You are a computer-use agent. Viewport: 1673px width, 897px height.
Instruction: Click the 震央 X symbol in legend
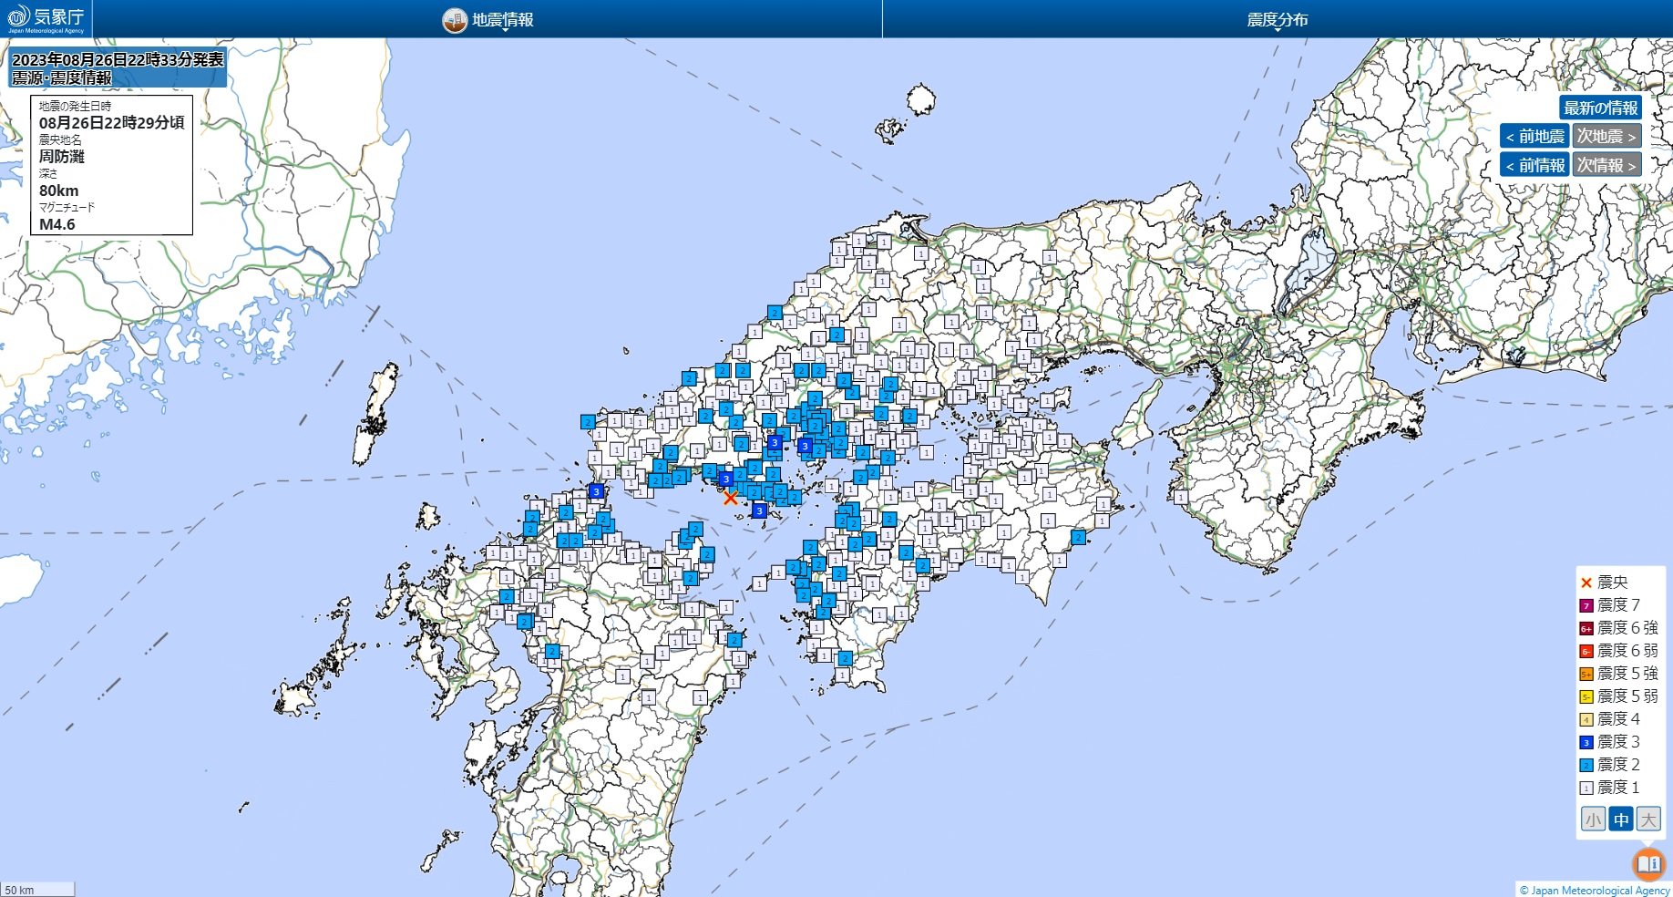point(1586,583)
